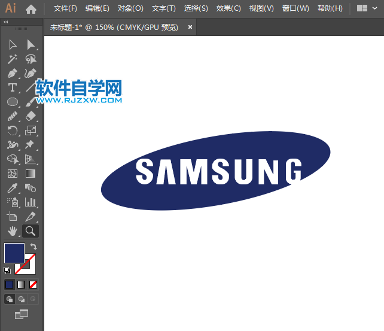This screenshot has width=384, height=331.
Task: Click the arrange documents layout icon
Action: click(362, 8)
